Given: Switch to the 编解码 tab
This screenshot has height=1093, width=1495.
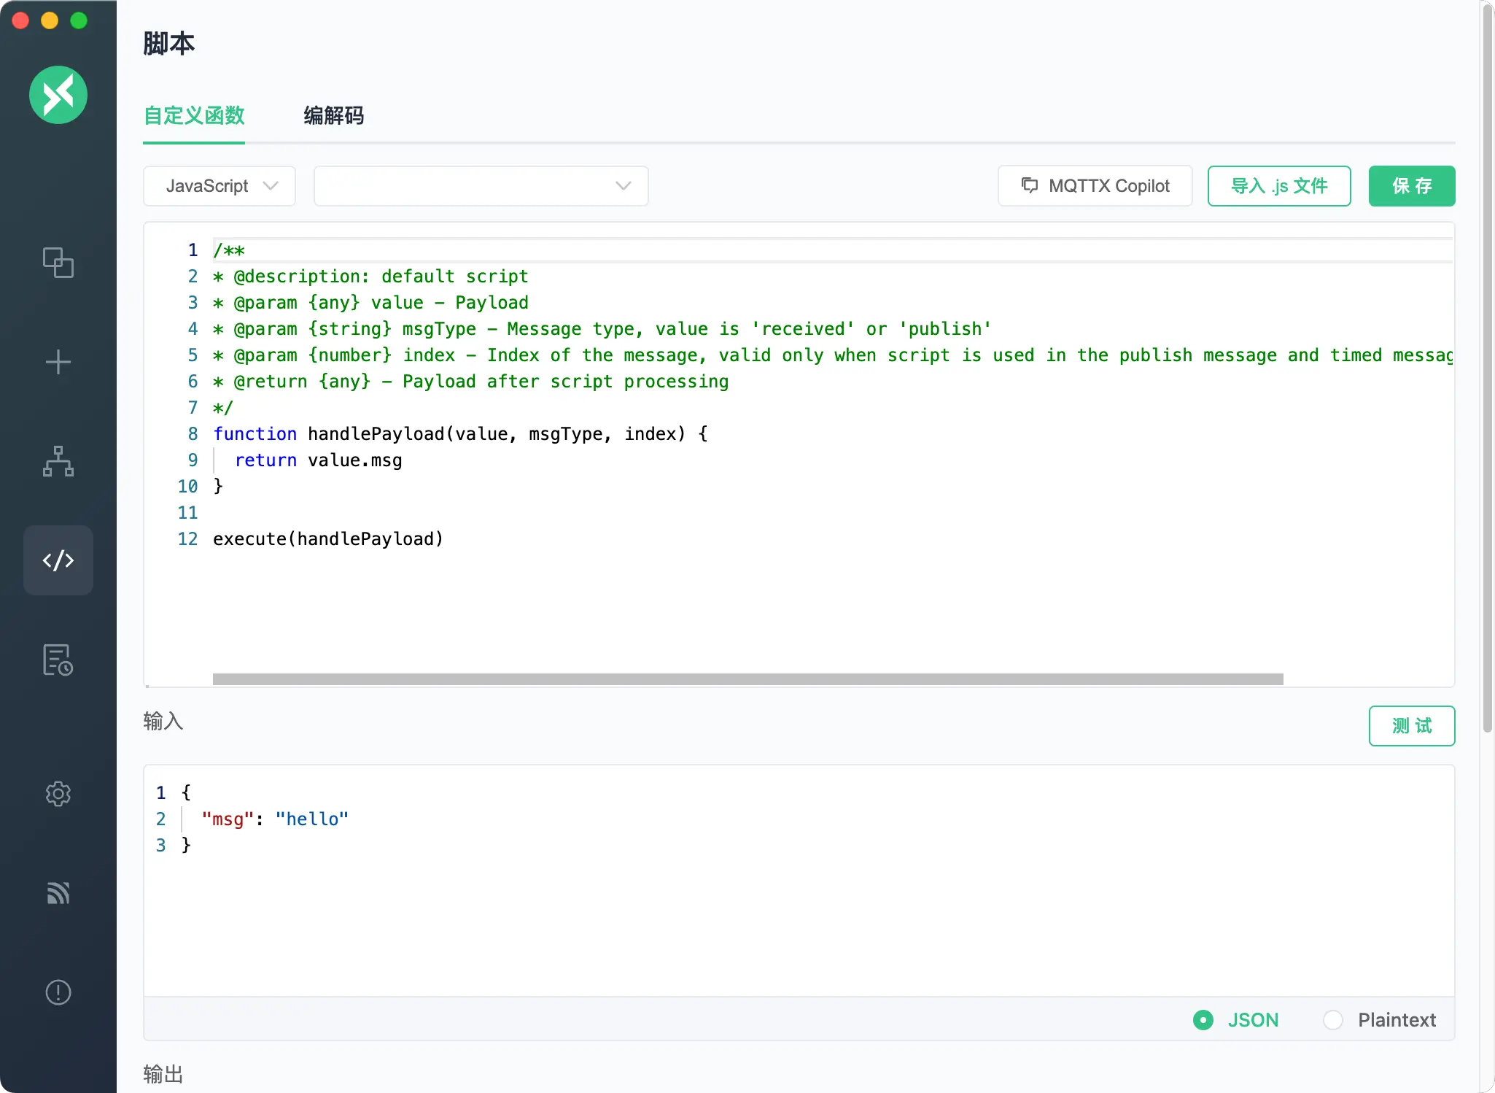Looking at the screenshot, I should click(x=333, y=116).
